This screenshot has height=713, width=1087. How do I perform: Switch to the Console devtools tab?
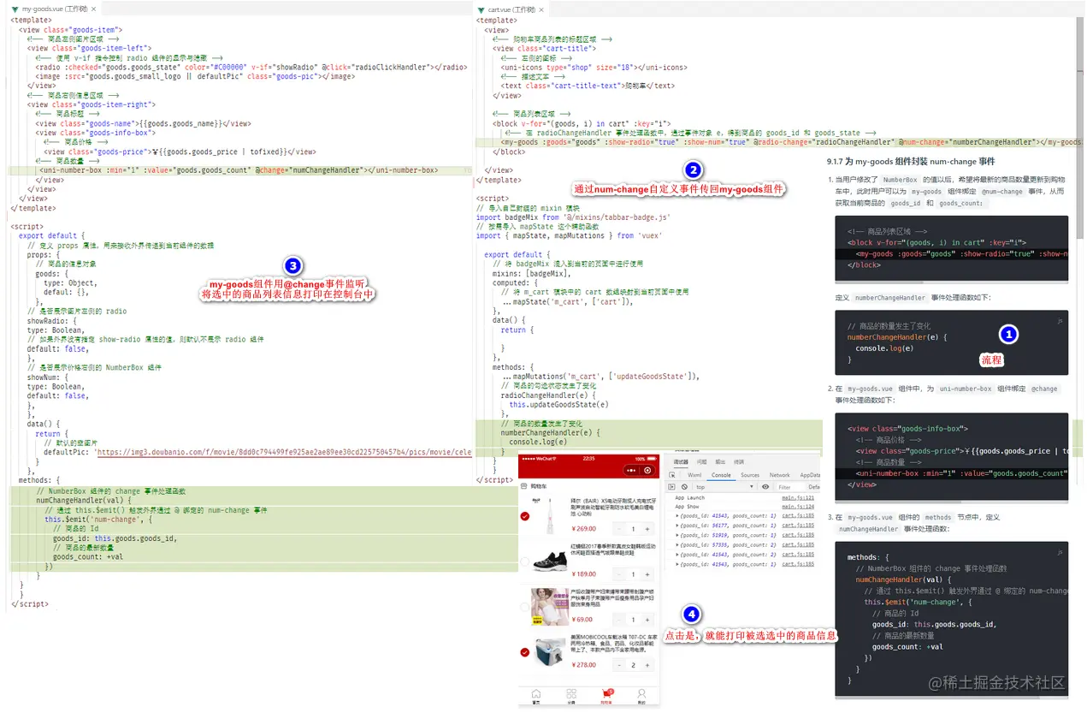click(721, 475)
